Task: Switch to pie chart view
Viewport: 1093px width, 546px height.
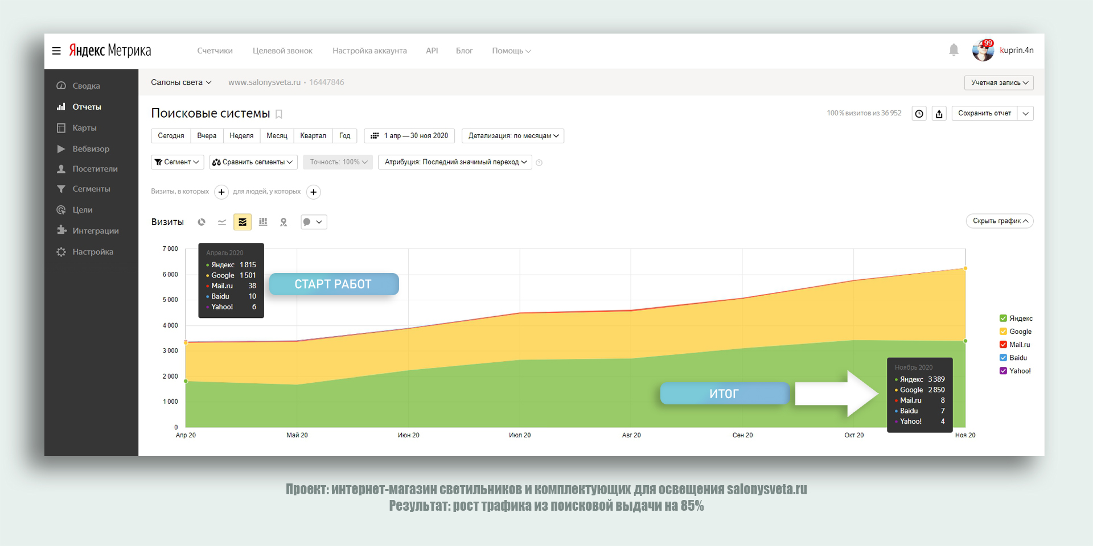Action: click(202, 222)
